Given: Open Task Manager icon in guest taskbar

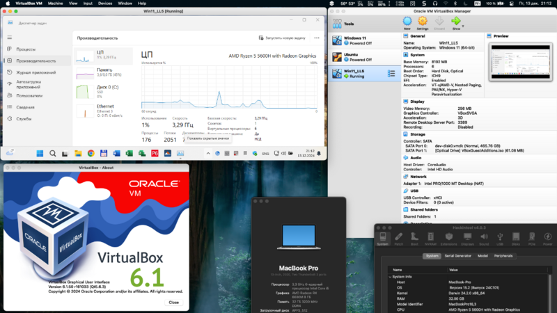Looking at the screenshot, I should click(x=180, y=153).
